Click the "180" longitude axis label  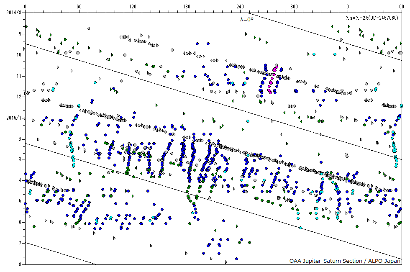click(187, 7)
